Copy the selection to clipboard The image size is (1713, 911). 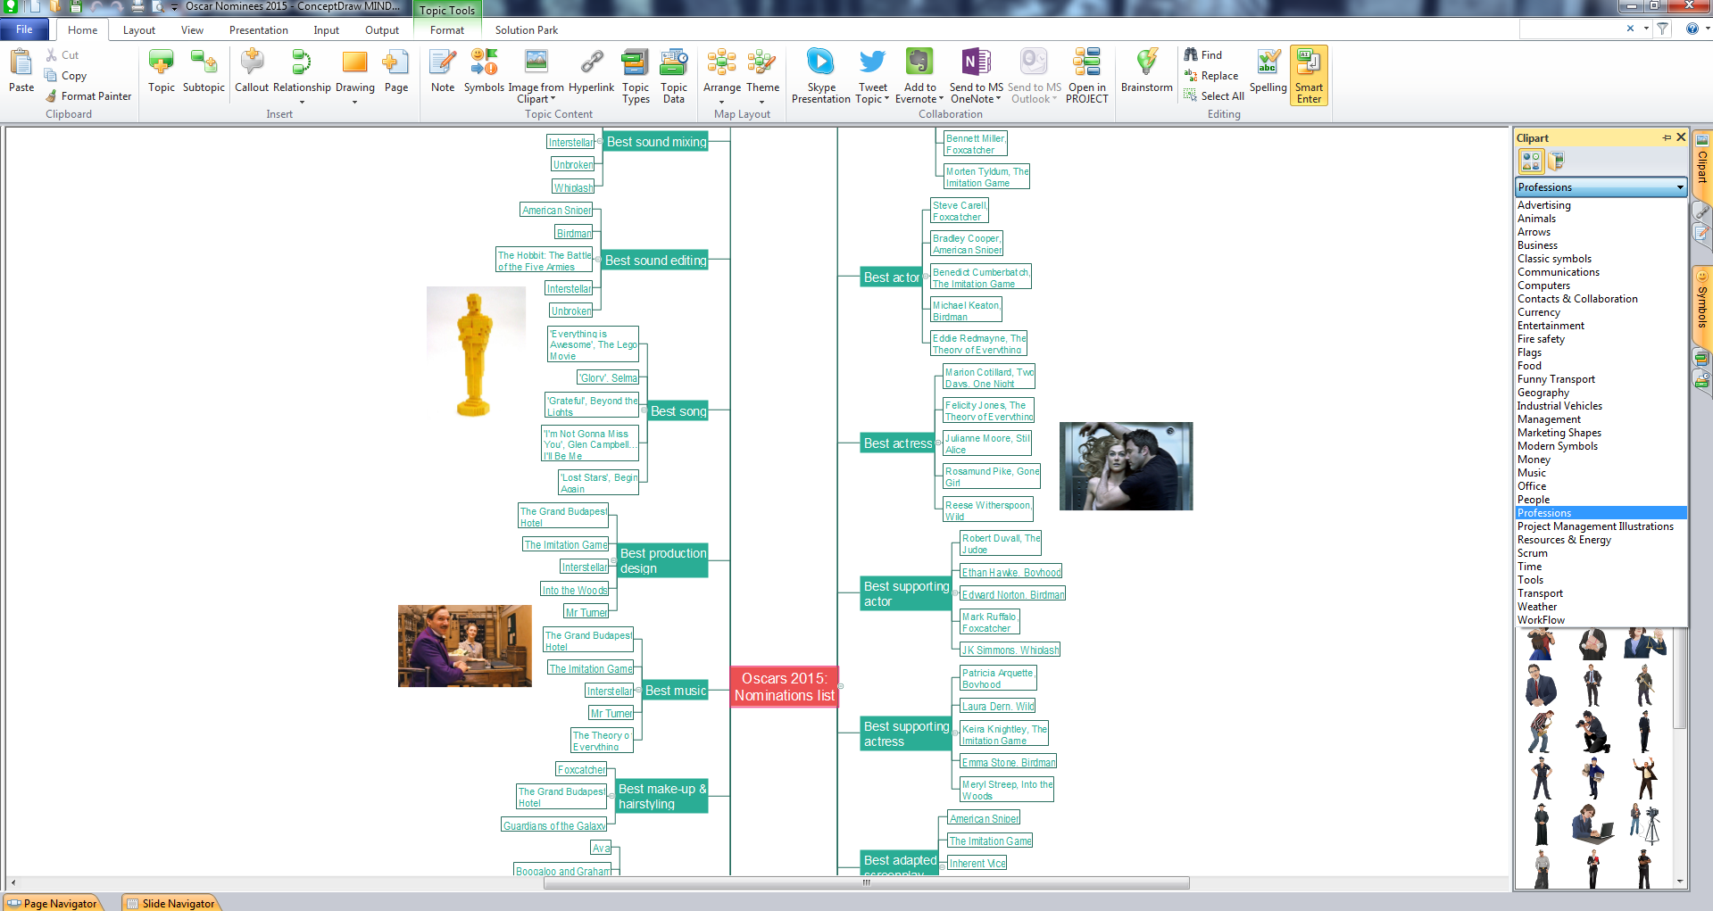tap(66, 76)
